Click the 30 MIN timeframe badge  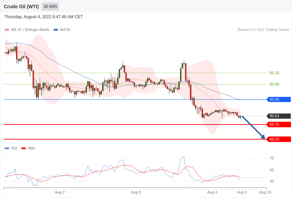[50, 7]
